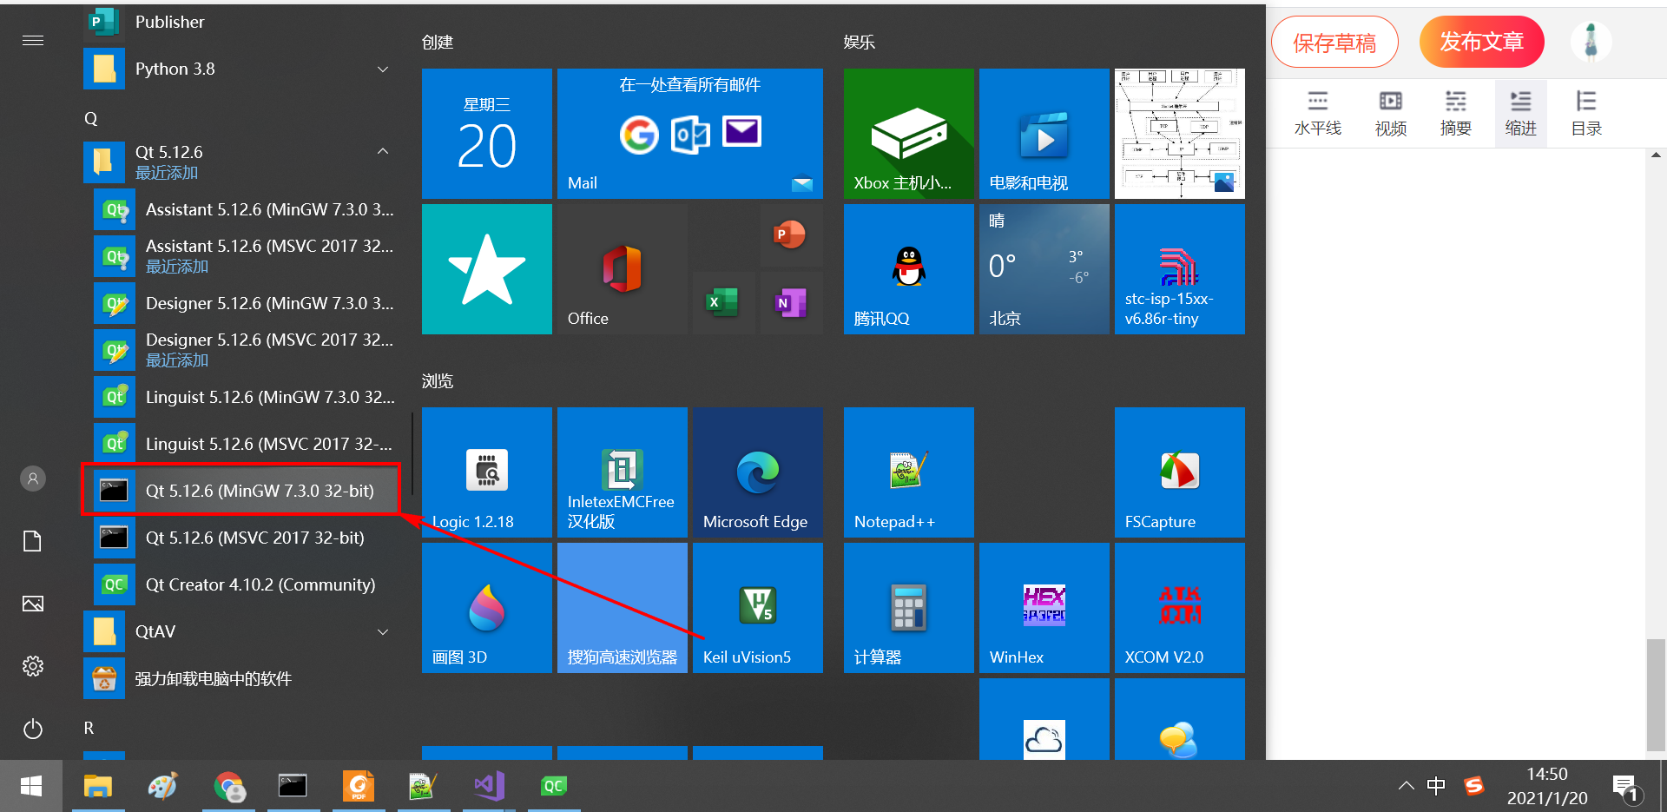Launch Keil uVision5 tile
Image resolution: width=1667 pixels, height=812 pixels.
(x=758, y=608)
